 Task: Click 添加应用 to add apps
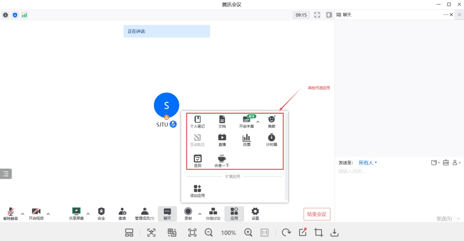coord(197,191)
